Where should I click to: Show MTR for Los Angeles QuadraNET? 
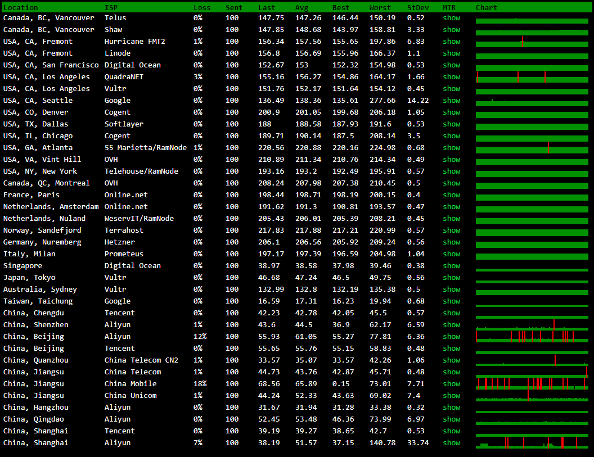(451, 76)
